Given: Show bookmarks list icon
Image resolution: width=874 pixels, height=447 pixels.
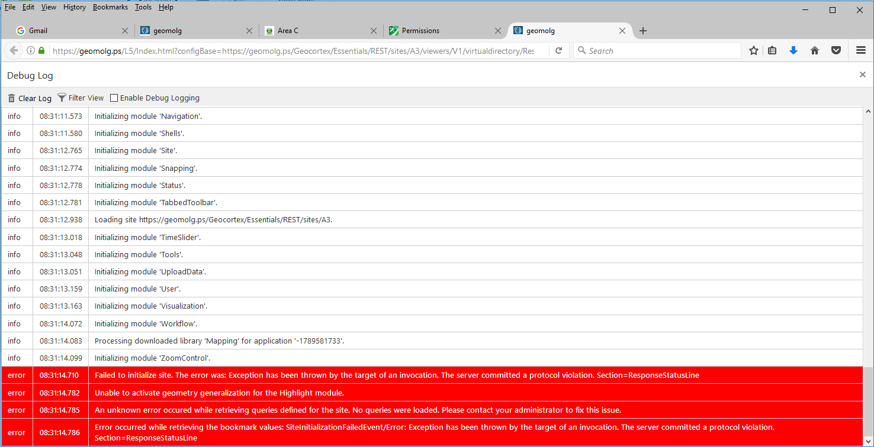Looking at the screenshot, I should click(x=772, y=51).
